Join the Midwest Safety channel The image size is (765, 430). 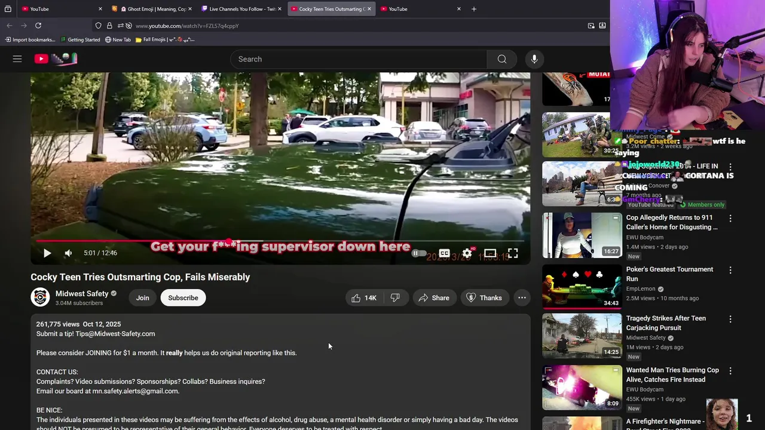click(142, 298)
